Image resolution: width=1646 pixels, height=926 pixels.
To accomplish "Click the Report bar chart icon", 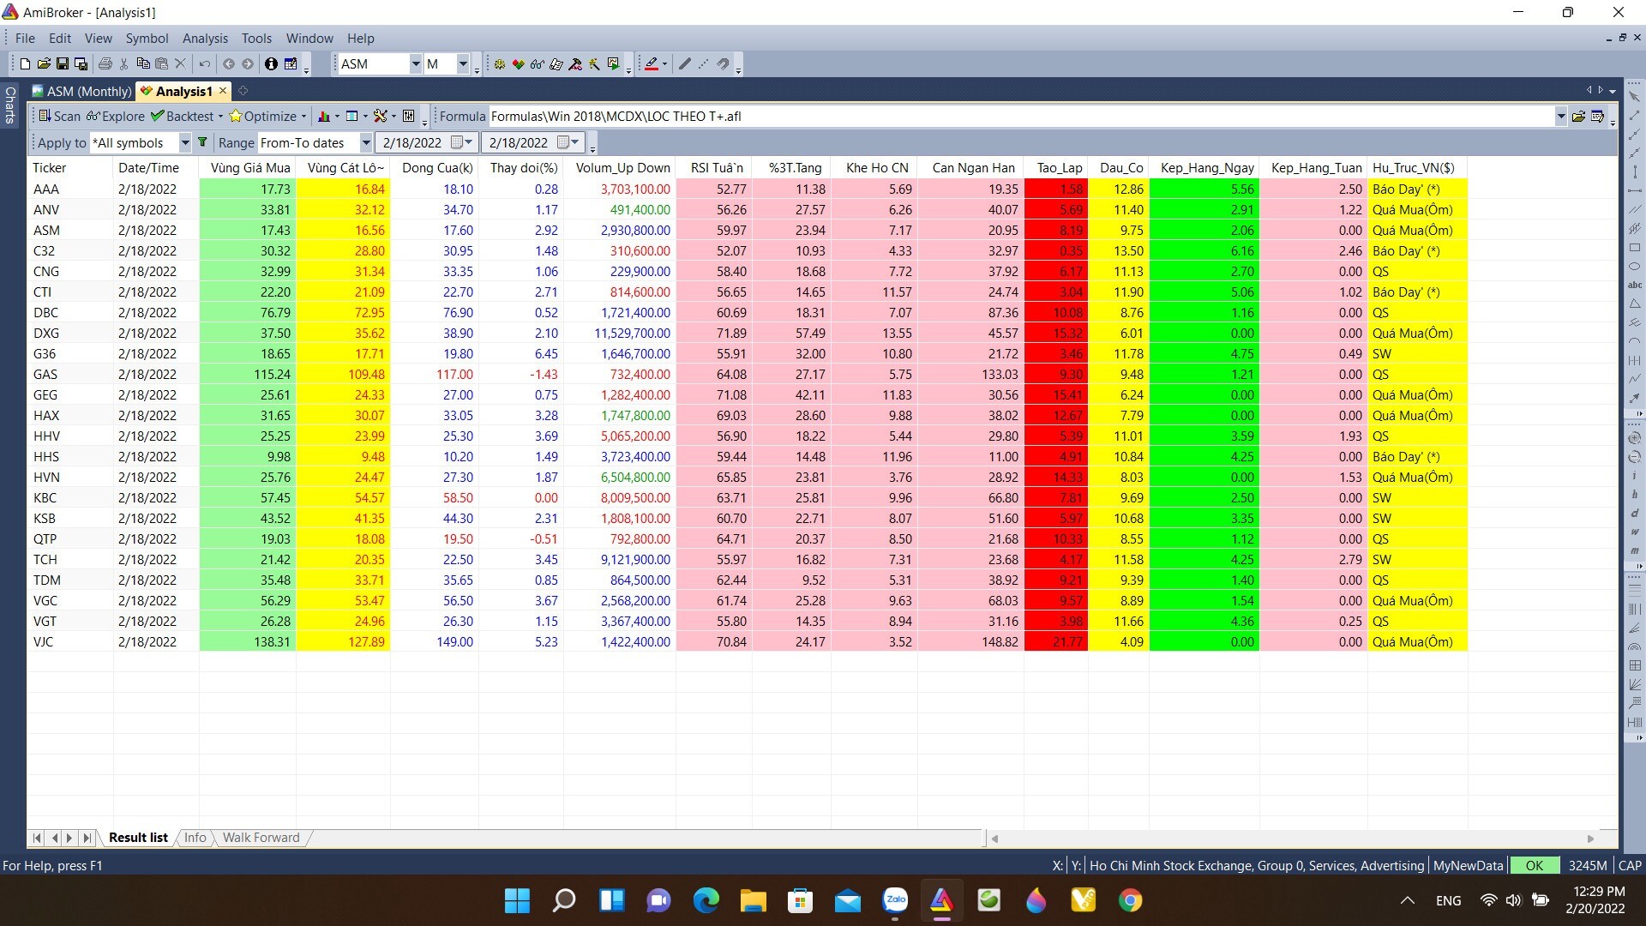I will pos(324,116).
